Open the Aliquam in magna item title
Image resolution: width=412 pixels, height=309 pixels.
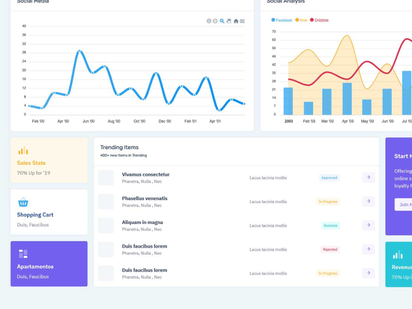coord(143,222)
